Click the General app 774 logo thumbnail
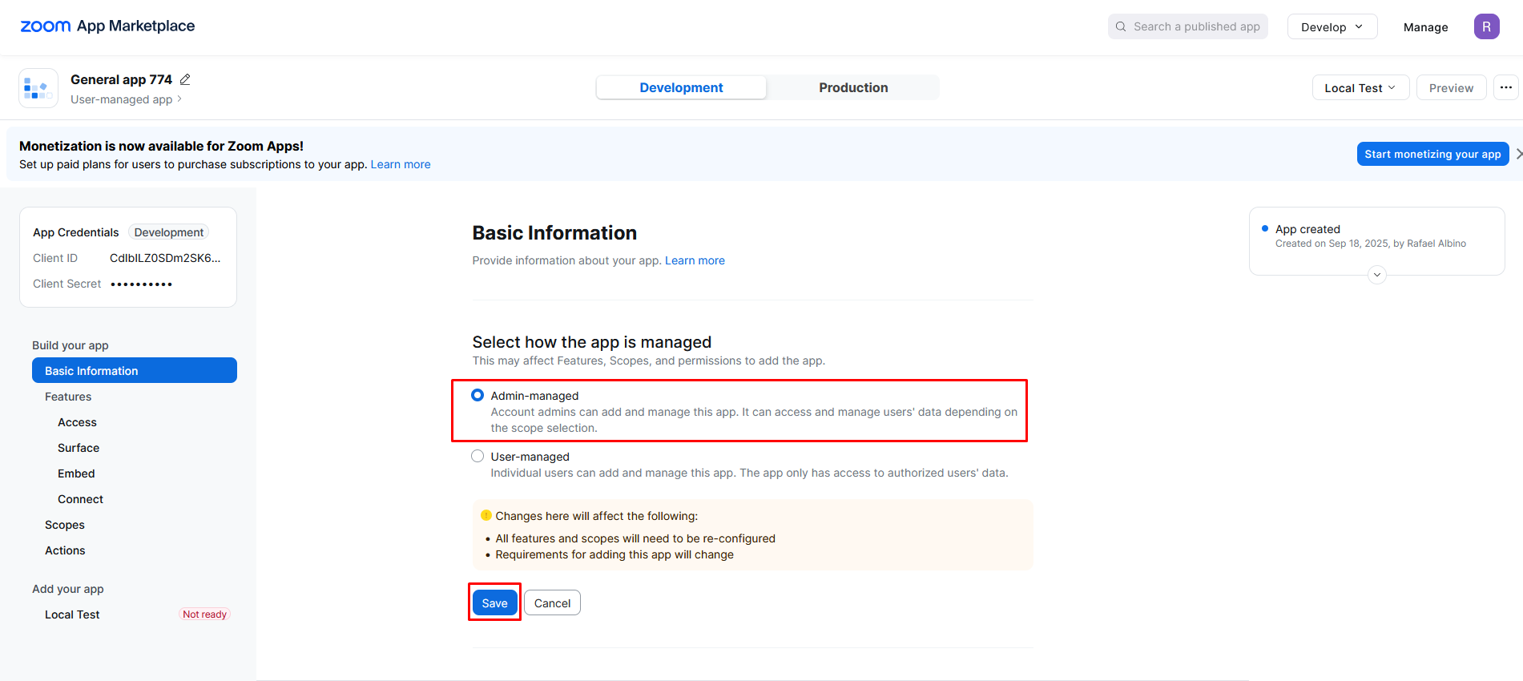This screenshot has width=1523, height=681. pos(38,88)
